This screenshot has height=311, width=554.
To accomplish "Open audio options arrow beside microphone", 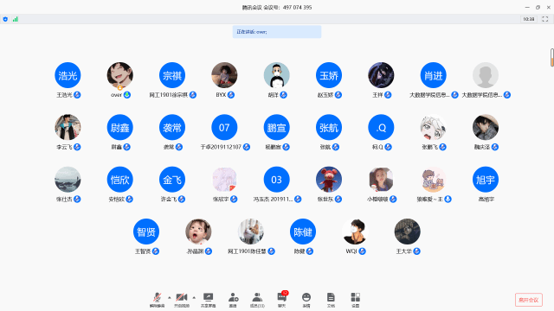I will tap(170, 297).
